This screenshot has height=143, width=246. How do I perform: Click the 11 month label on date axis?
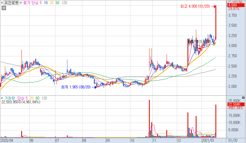click(x=154, y=140)
